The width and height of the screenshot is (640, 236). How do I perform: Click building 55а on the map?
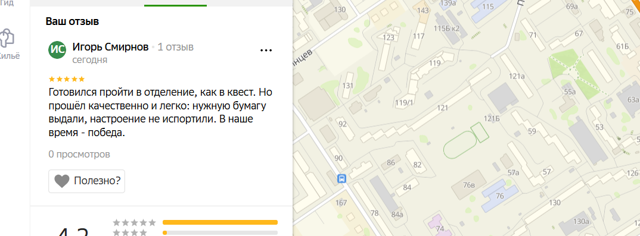point(570,92)
